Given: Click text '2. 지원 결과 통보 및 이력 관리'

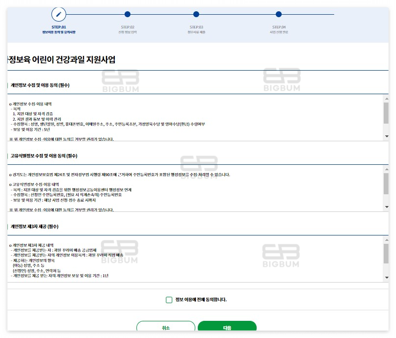Looking at the screenshot, I should click(37, 119).
